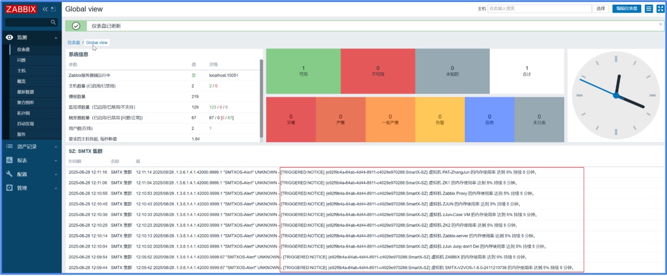Open 最新数据 in the sidebar

(x=26, y=92)
